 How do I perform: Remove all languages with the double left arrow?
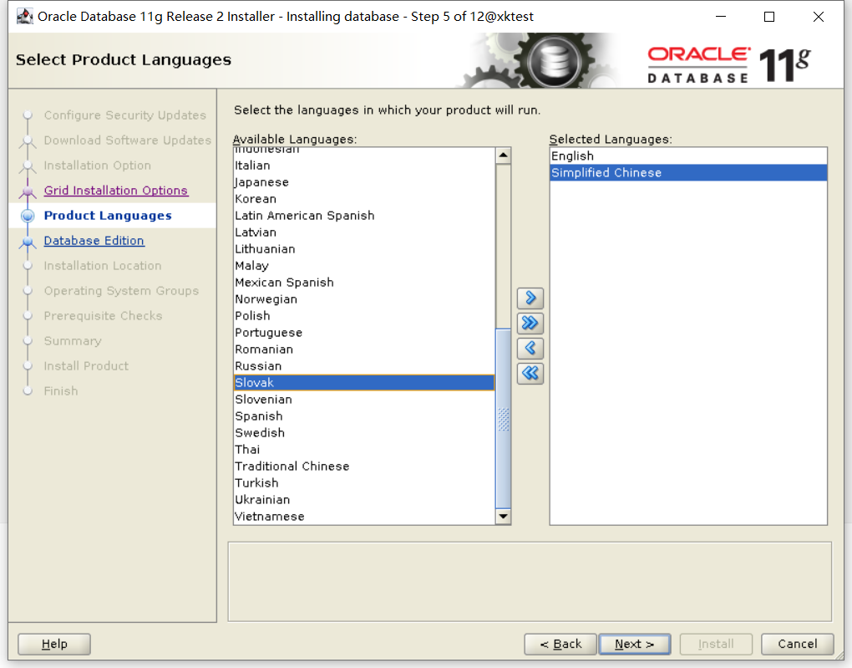(530, 373)
